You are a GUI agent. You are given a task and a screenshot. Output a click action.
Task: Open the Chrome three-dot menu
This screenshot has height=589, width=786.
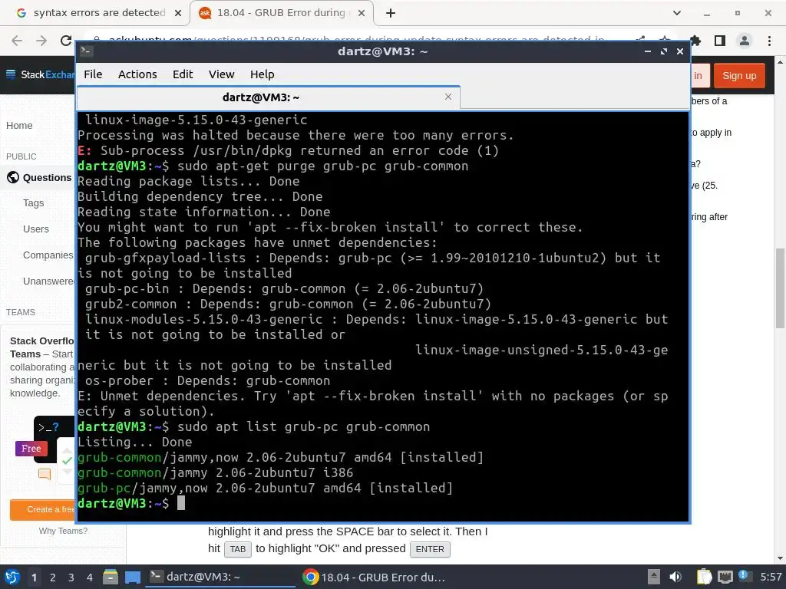coord(769,41)
